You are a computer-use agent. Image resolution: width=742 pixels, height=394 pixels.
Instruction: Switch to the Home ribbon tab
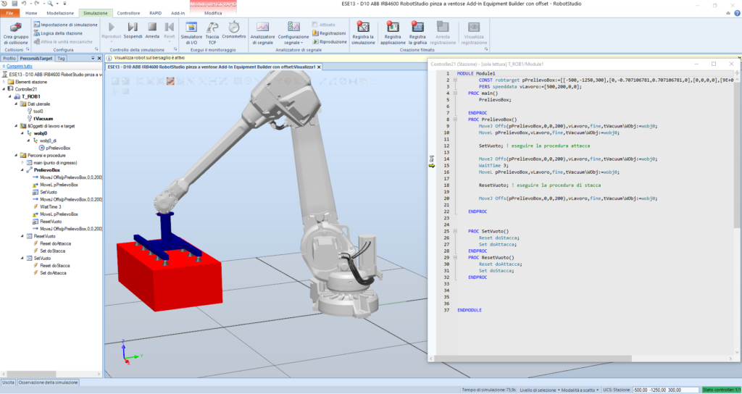[x=31, y=13]
